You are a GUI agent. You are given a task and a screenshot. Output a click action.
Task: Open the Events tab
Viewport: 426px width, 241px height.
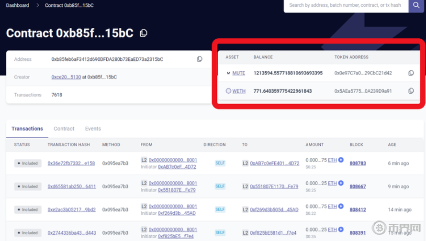tap(93, 129)
